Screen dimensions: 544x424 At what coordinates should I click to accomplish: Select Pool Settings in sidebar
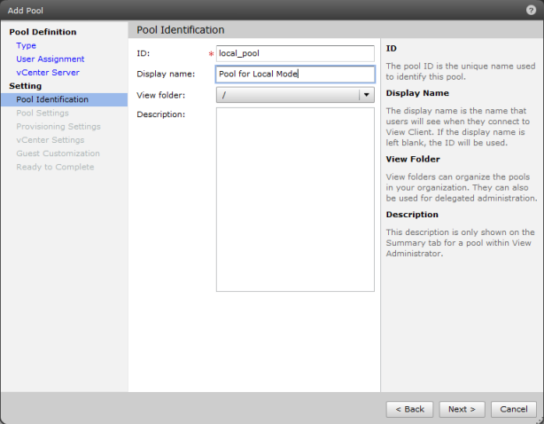pos(42,113)
